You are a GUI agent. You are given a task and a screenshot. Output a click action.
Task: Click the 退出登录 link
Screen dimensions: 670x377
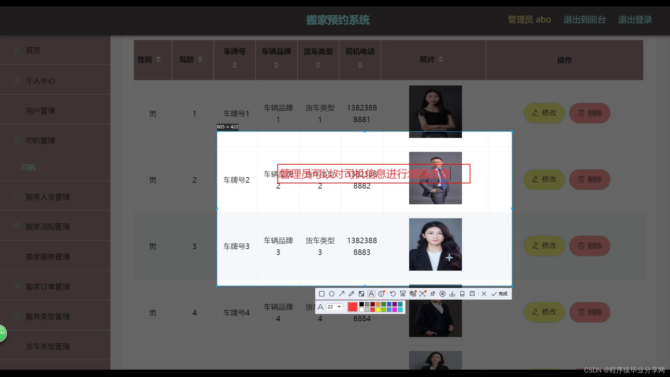click(x=635, y=20)
